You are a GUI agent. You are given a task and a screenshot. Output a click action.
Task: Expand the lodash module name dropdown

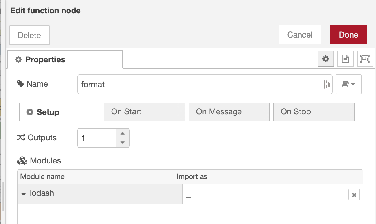tap(24, 194)
